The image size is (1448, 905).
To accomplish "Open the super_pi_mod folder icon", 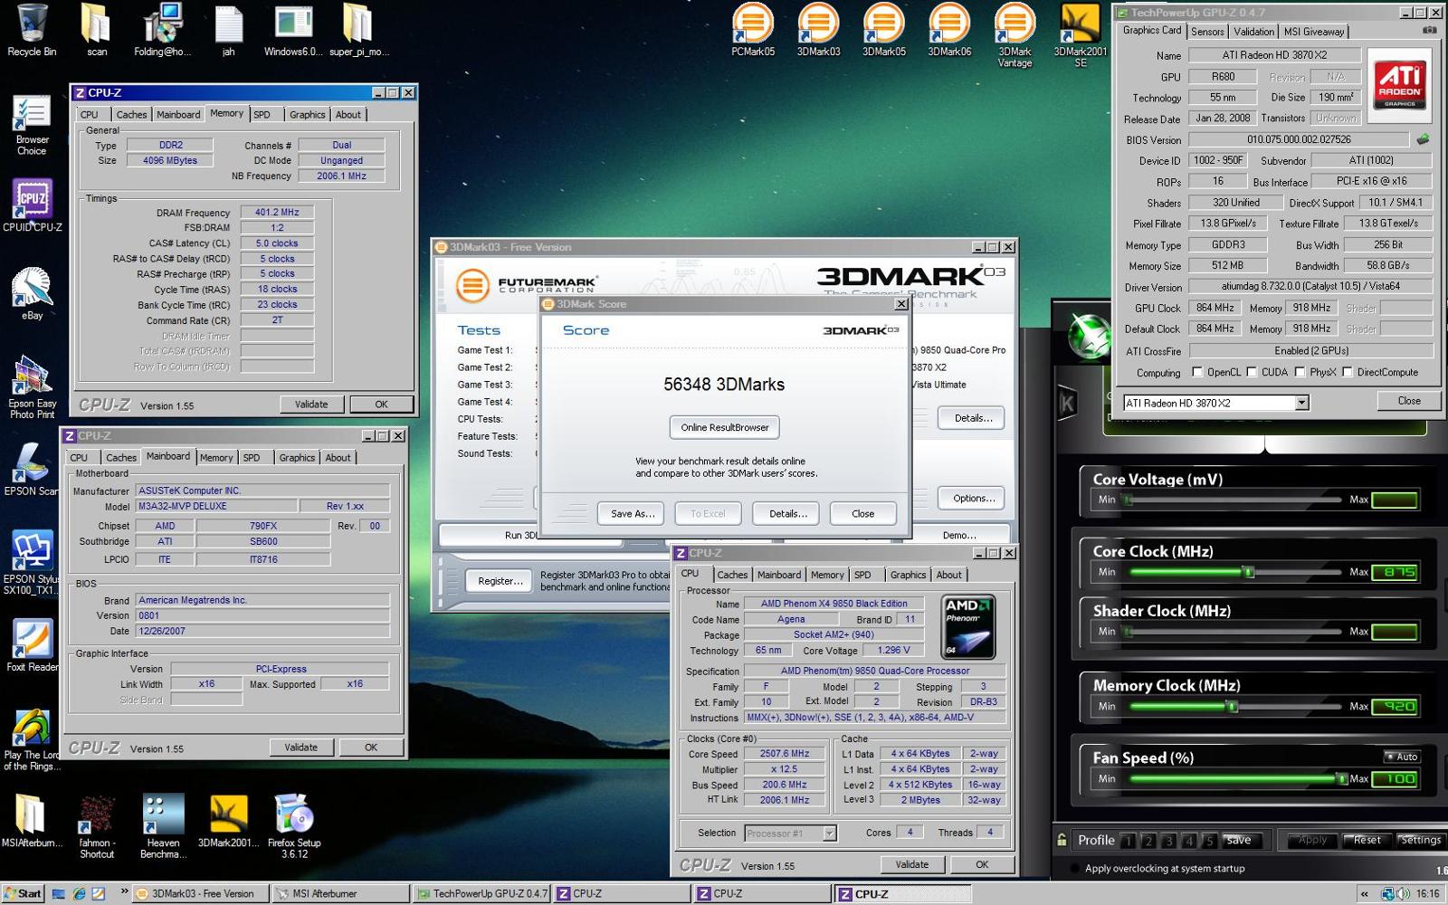I will click(358, 30).
